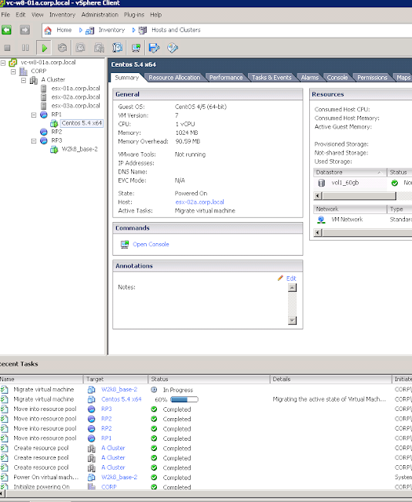Image resolution: width=412 pixels, height=502 pixels.
Task: Open the dropdown arrow after Home breadcrumb
Action: 80,30
